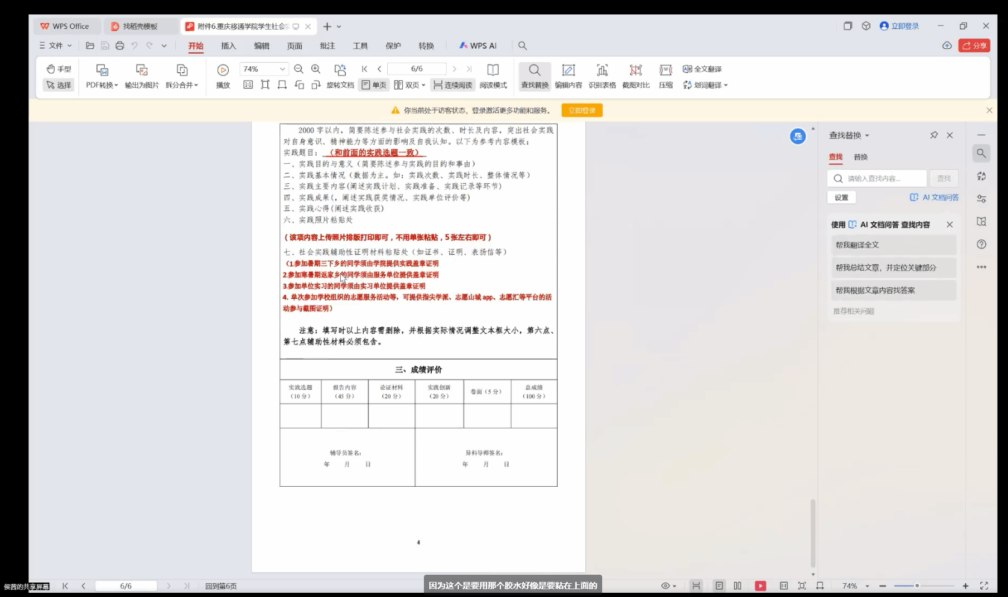
Task: Click the Play (播放) slideshow icon
Action: click(x=223, y=70)
